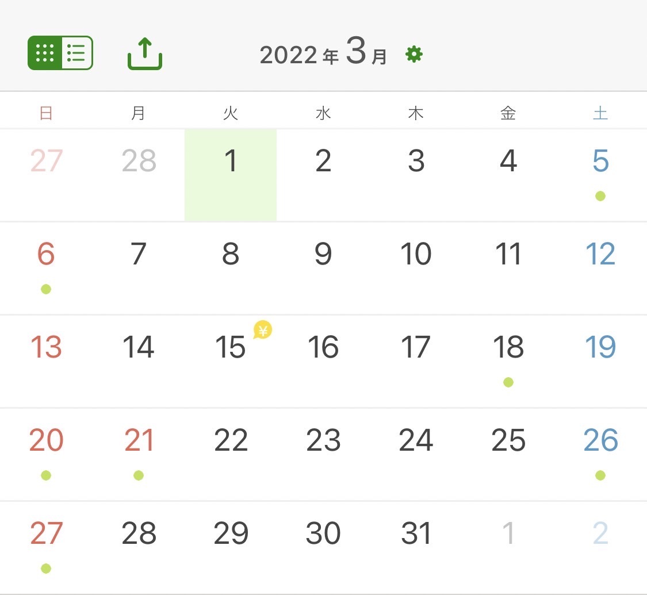647x595 pixels.
Task: Open settings via the green gear icon
Action: pos(414,55)
